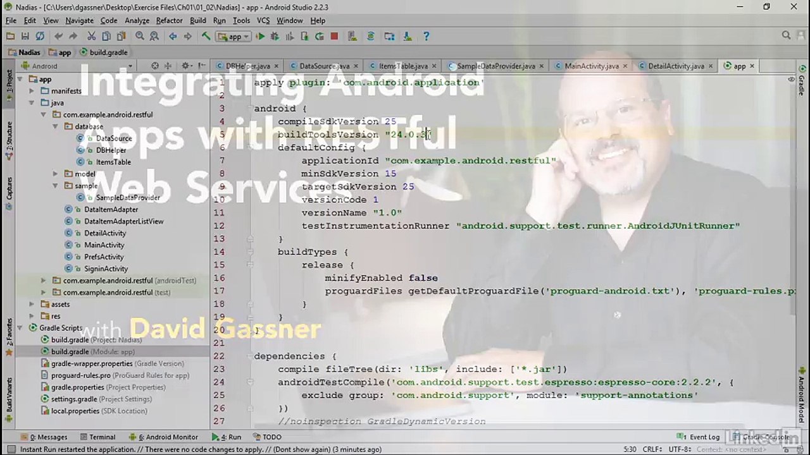Image resolution: width=810 pixels, height=455 pixels.
Task: Click the Debug app bug icon
Action: (275, 37)
